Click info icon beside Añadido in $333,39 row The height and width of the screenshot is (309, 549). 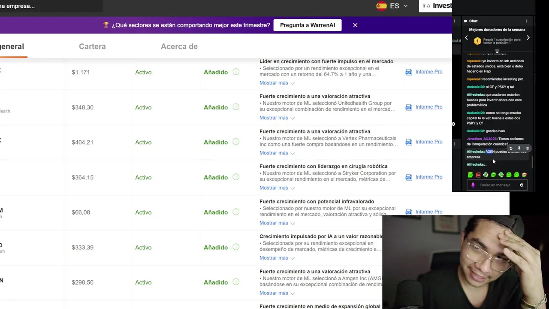coord(236,247)
